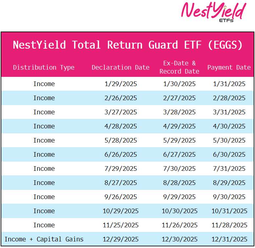Image resolution: width=255 pixels, height=248 pixels.
Task: Select the 8/28/2025 ex-date cell
Action: (179, 183)
